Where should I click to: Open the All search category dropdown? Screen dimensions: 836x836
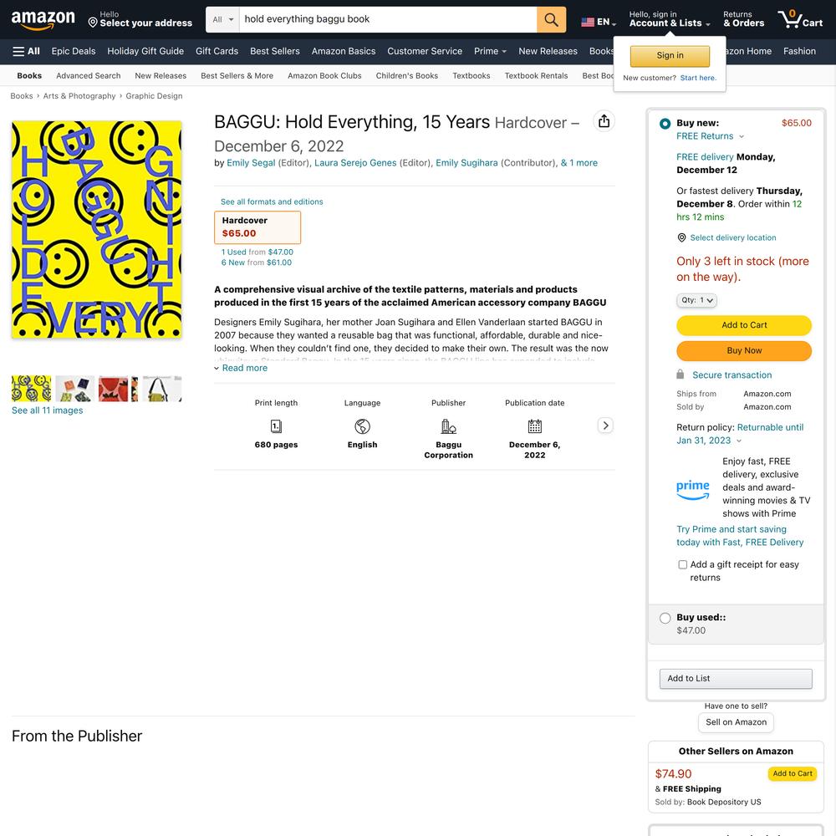pyautogui.click(x=223, y=20)
